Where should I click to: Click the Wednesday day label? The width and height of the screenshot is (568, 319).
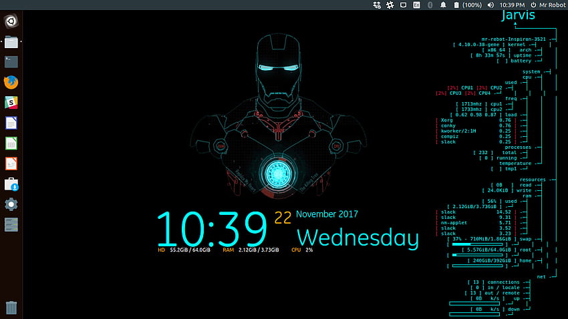pyautogui.click(x=358, y=238)
